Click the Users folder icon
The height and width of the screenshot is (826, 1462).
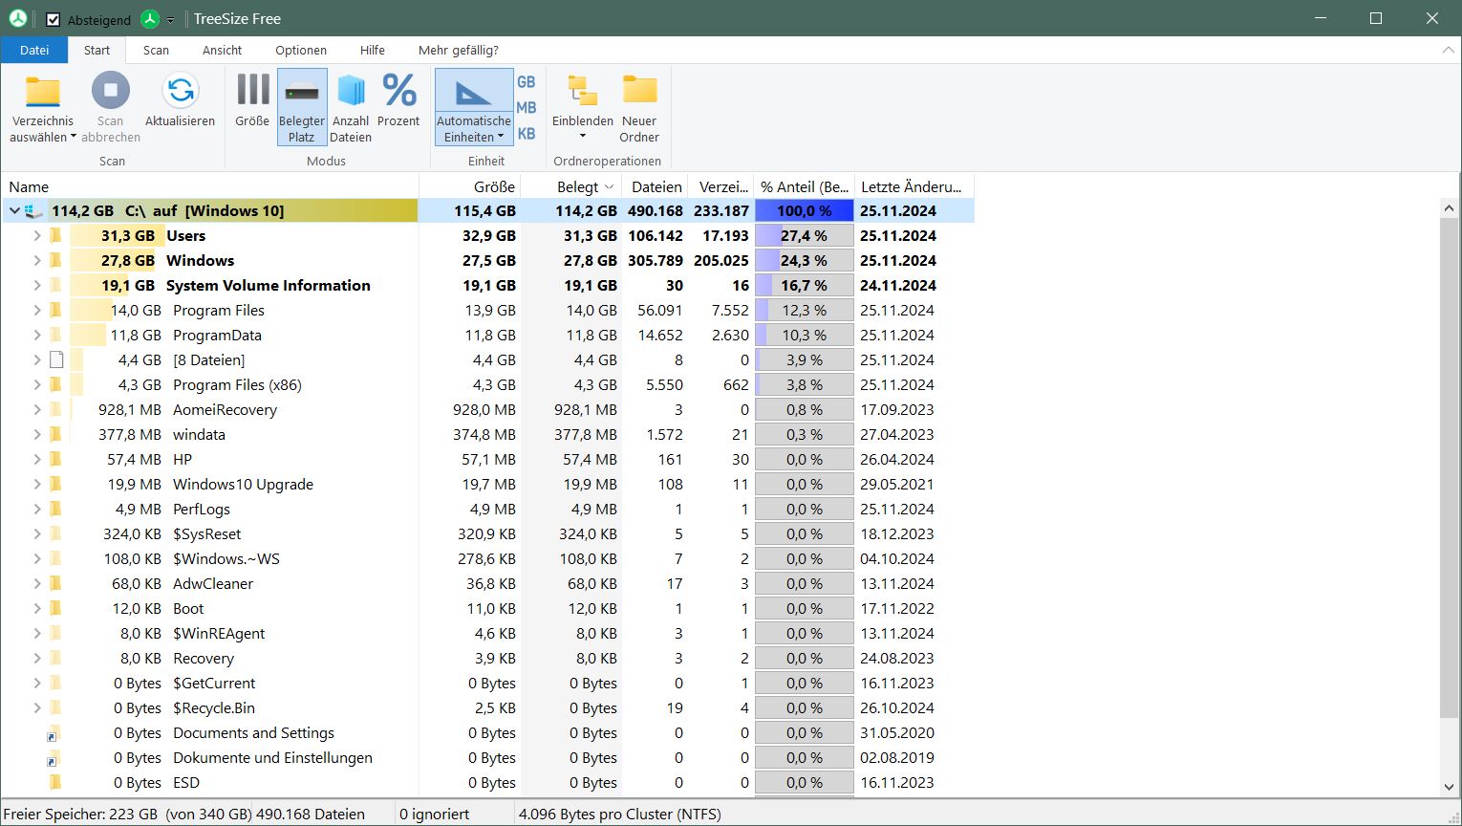[x=55, y=236]
